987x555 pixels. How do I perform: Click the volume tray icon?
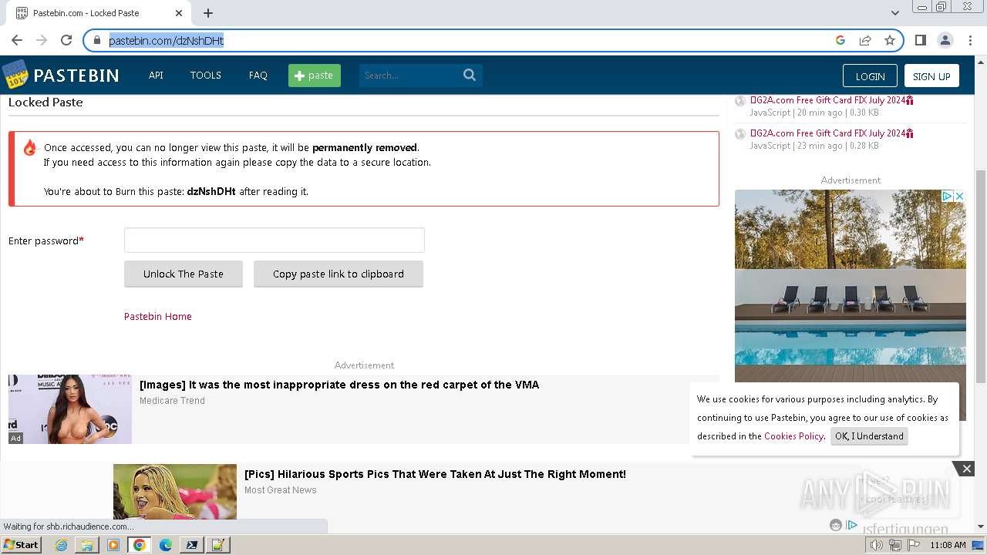point(877,545)
